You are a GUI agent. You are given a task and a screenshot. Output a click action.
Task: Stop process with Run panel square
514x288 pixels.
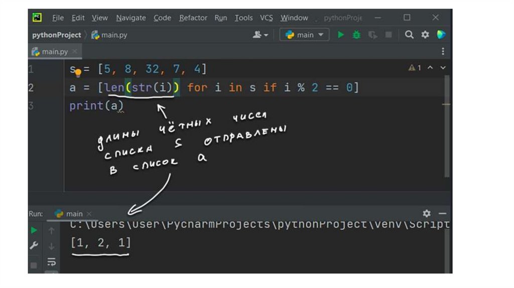34,265
